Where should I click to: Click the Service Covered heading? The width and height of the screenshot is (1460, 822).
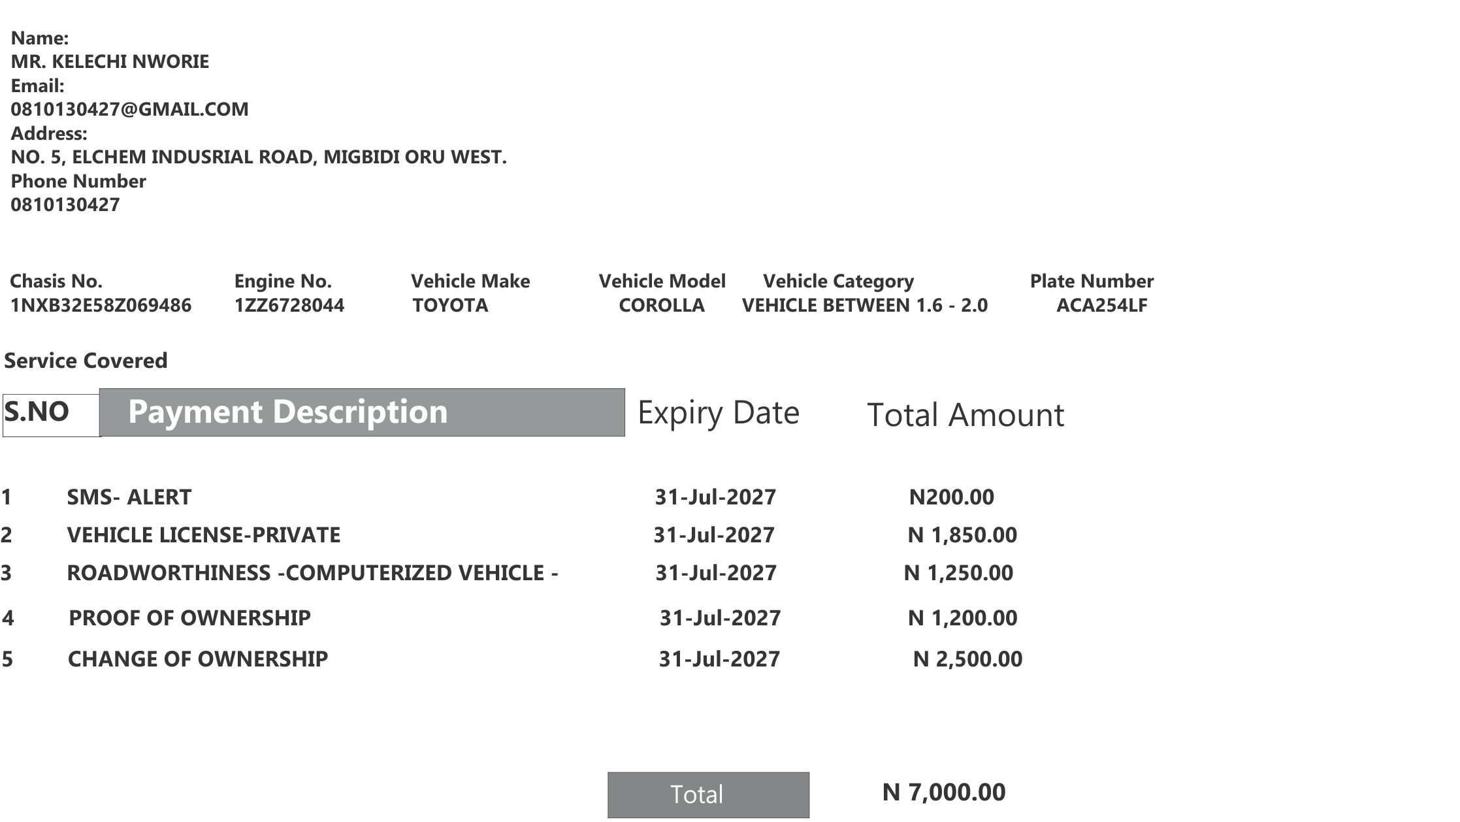[86, 361]
